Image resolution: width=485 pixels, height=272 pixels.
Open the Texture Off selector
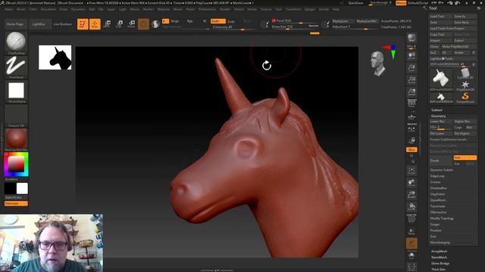[16, 116]
